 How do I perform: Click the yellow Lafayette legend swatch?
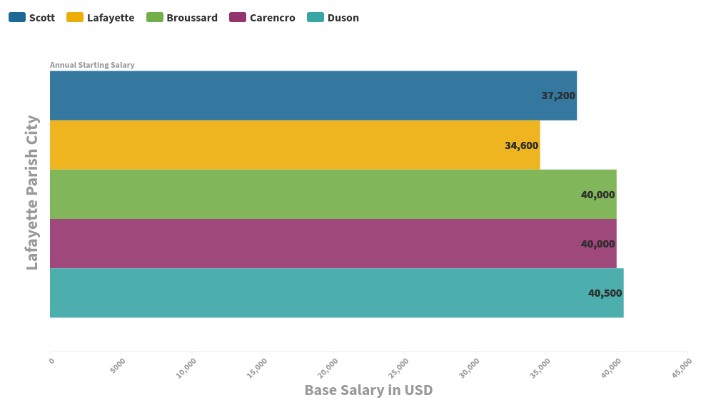(x=75, y=18)
